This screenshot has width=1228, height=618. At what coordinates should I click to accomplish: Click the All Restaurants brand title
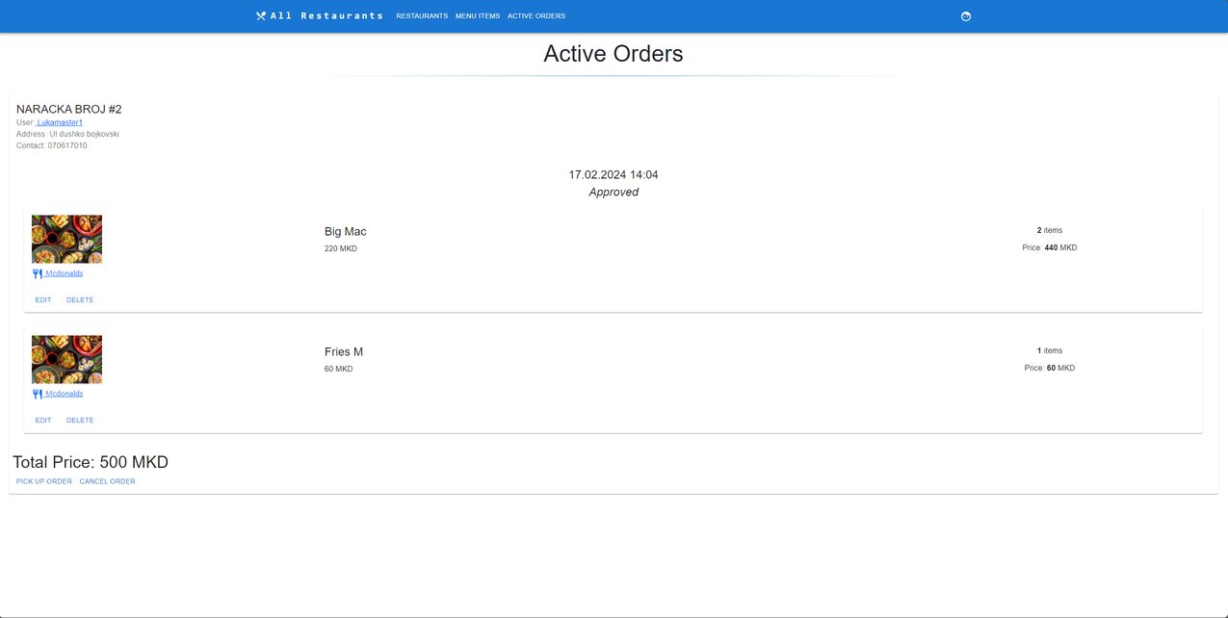327,16
